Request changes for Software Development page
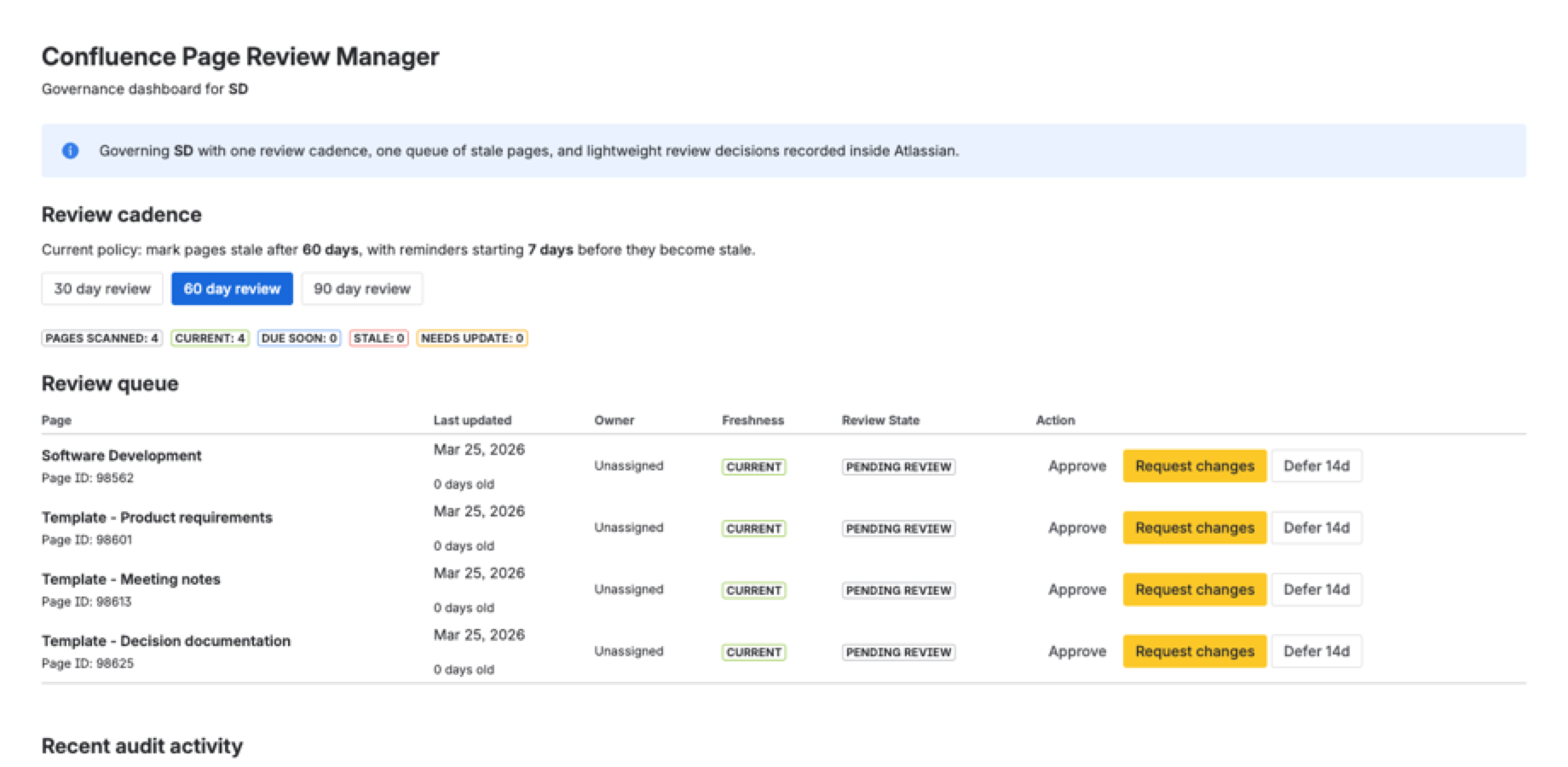The image size is (1568, 767). pos(1194,466)
